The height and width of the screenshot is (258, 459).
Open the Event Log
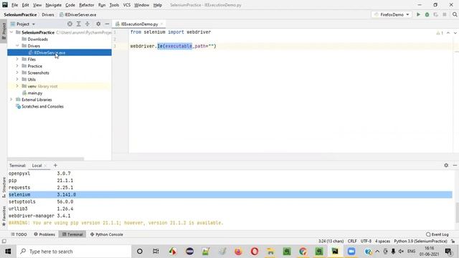pyautogui.click(x=437, y=234)
